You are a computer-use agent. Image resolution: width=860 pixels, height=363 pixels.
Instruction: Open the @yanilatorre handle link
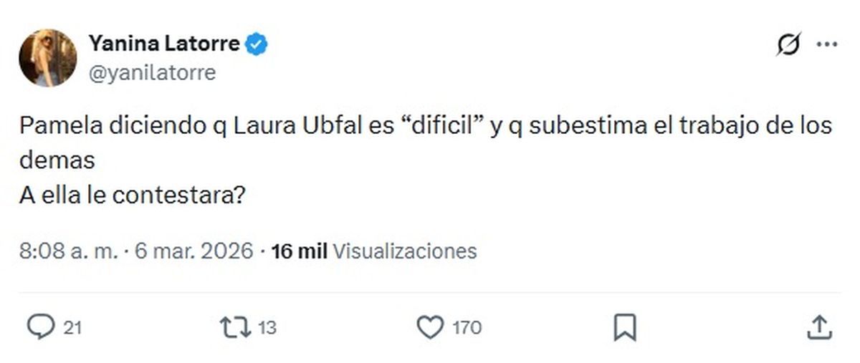152,72
